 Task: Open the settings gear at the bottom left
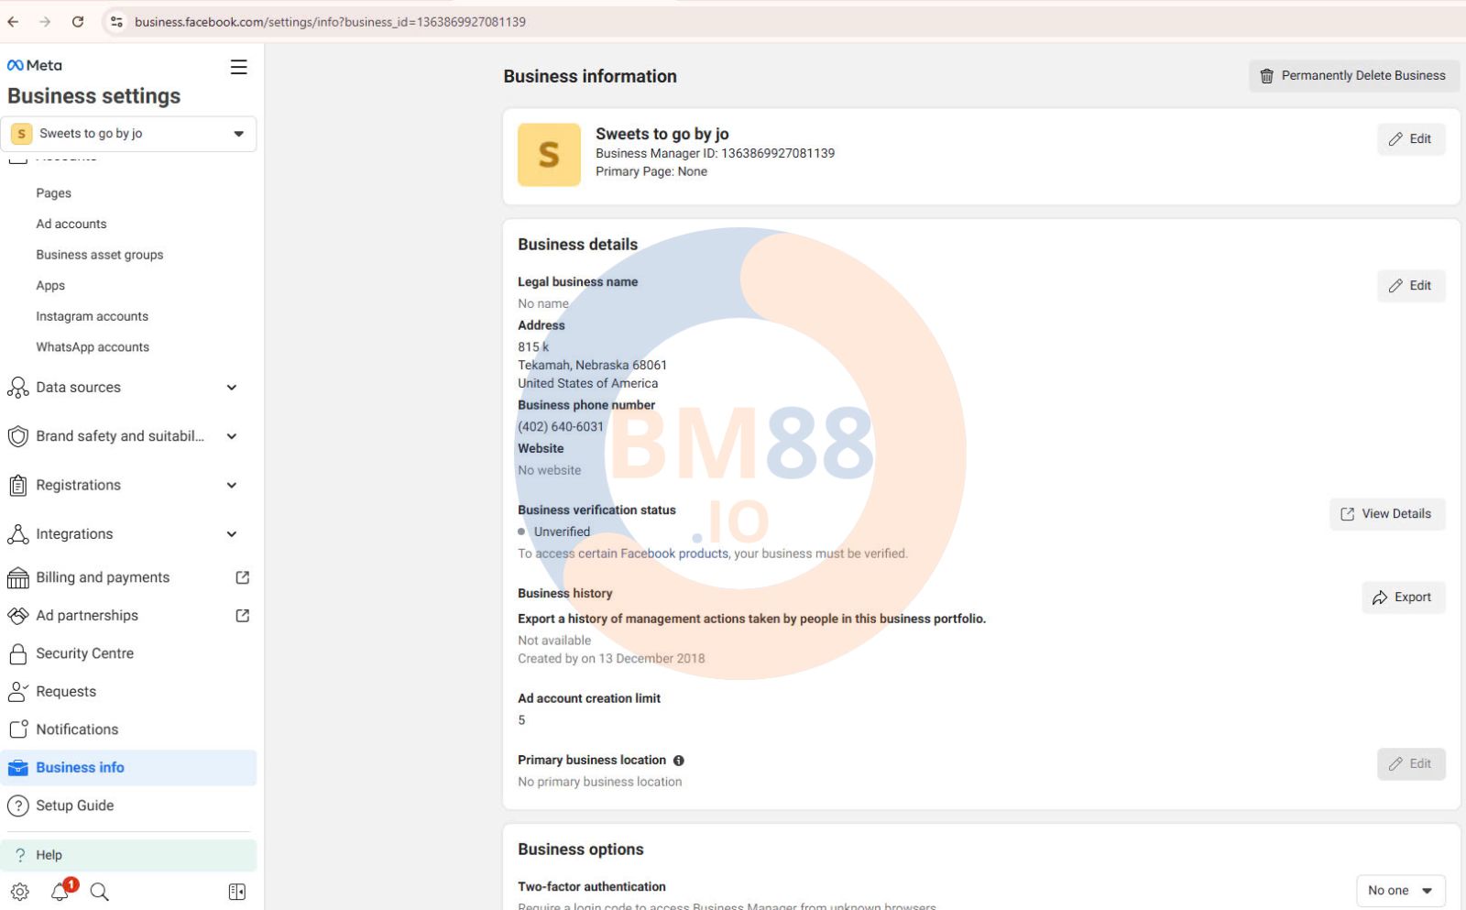point(20,892)
